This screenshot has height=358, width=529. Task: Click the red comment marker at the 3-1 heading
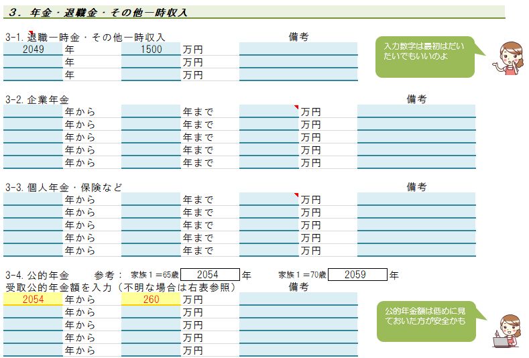point(30,33)
